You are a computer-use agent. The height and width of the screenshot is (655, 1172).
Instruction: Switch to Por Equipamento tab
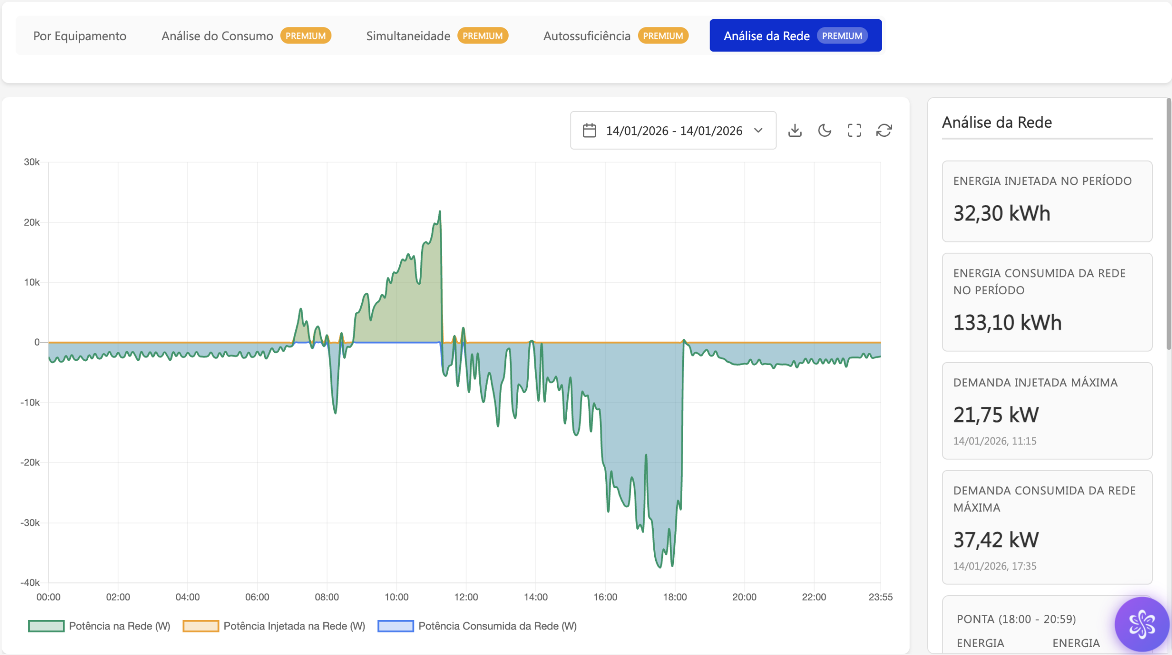pos(80,36)
